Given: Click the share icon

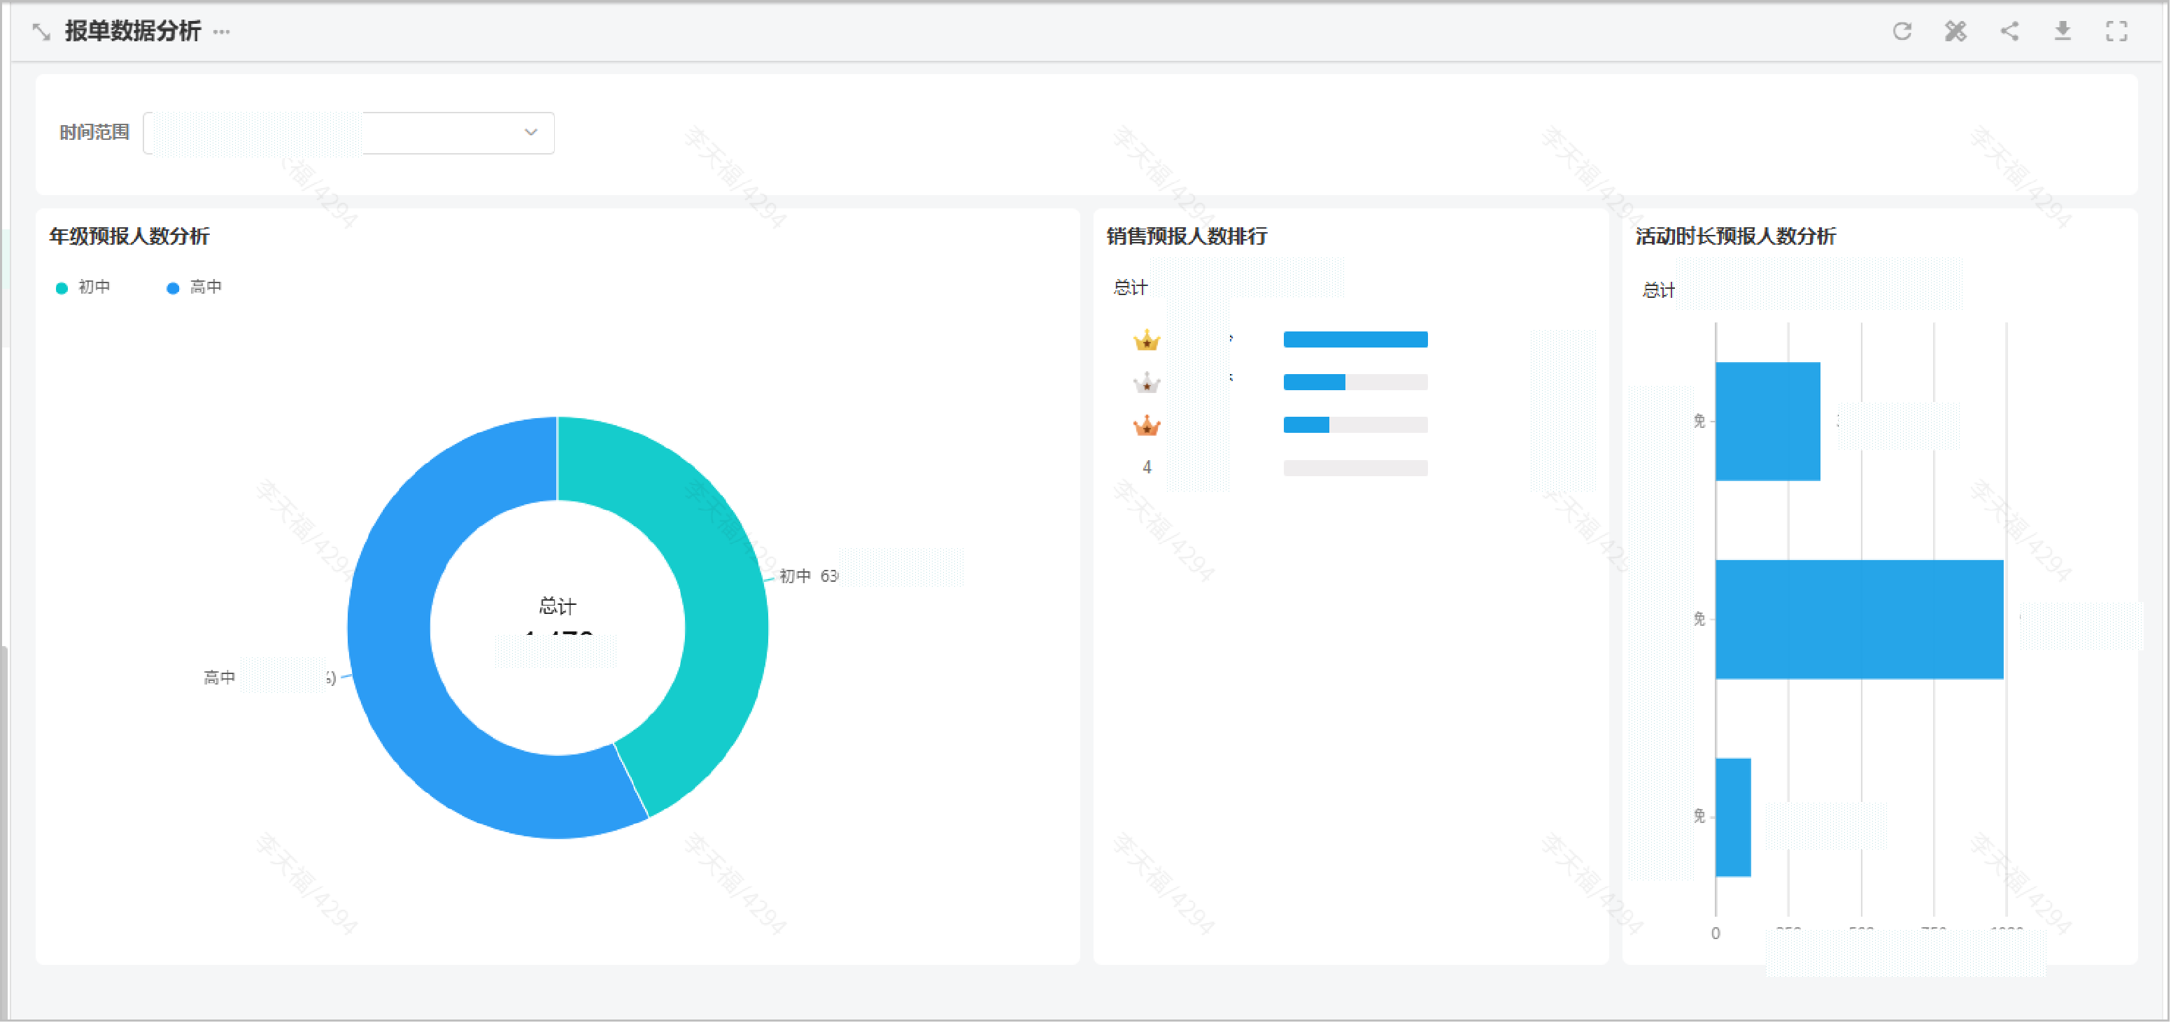Looking at the screenshot, I should (2009, 31).
